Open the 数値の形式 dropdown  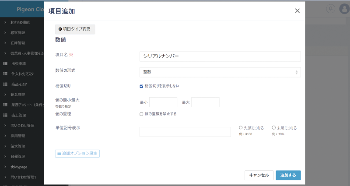tap(220, 72)
